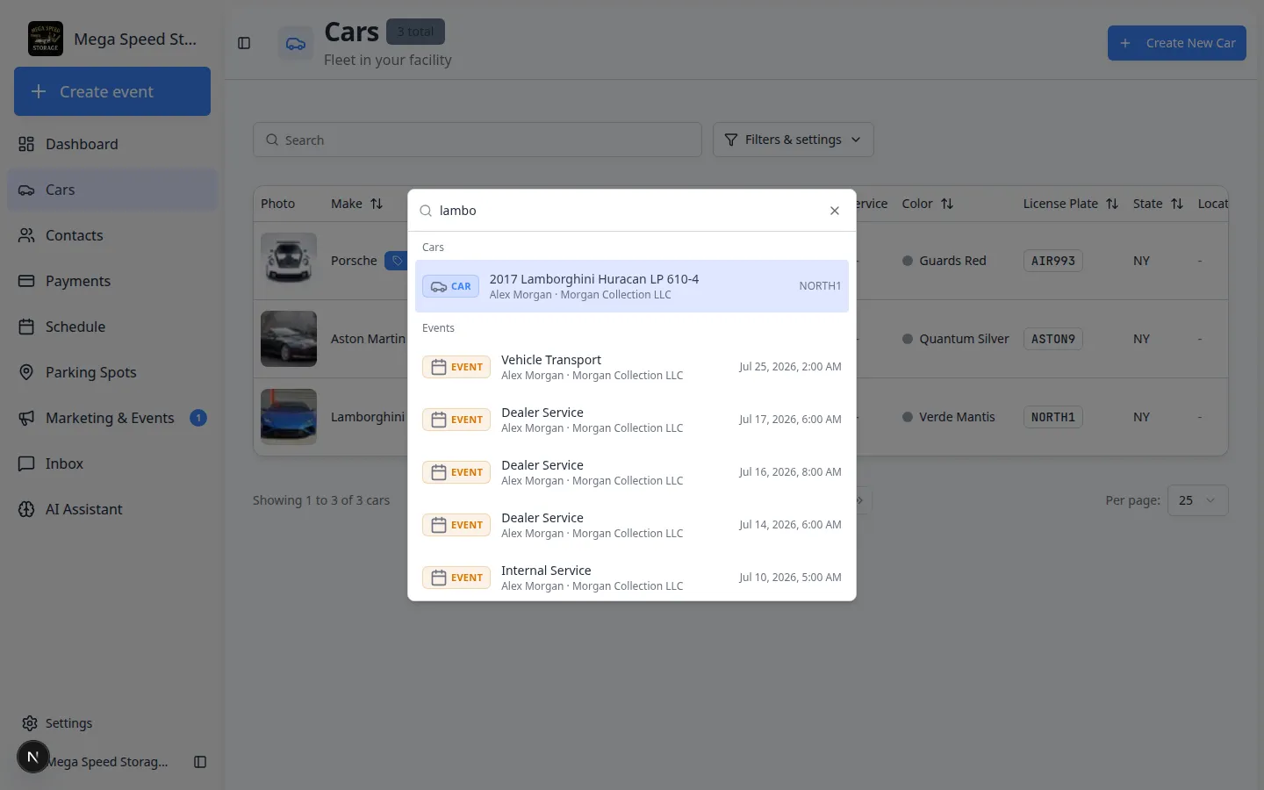
Task: Click the Mega Speed Storage logo icon
Action: point(46,39)
